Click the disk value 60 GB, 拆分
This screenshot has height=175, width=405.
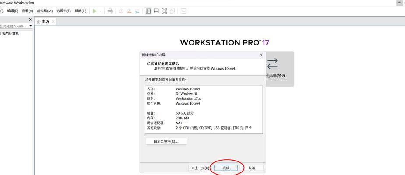tap(185, 113)
